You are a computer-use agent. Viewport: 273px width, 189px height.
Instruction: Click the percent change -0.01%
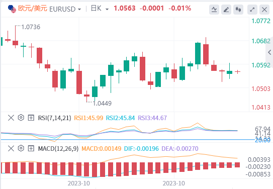(179, 9)
